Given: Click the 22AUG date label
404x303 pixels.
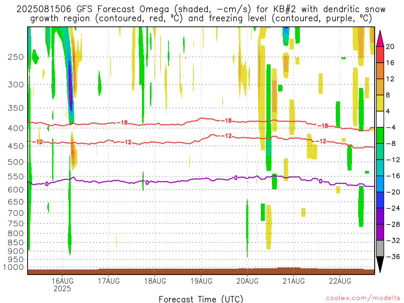Looking at the screenshot, I should pyautogui.click(x=340, y=281).
